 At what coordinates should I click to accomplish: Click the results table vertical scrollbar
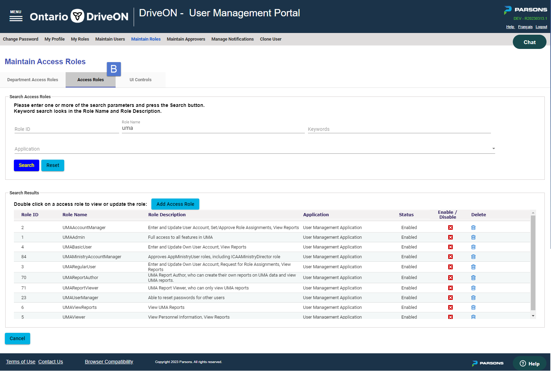pos(533,263)
